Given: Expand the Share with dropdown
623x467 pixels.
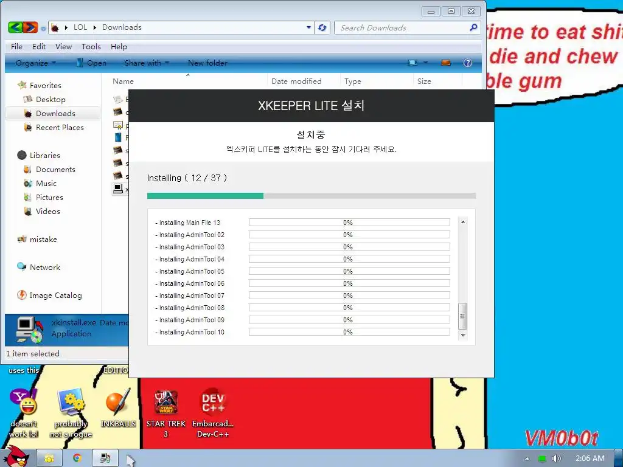Looking at the screenshot, I should point(147,63).
